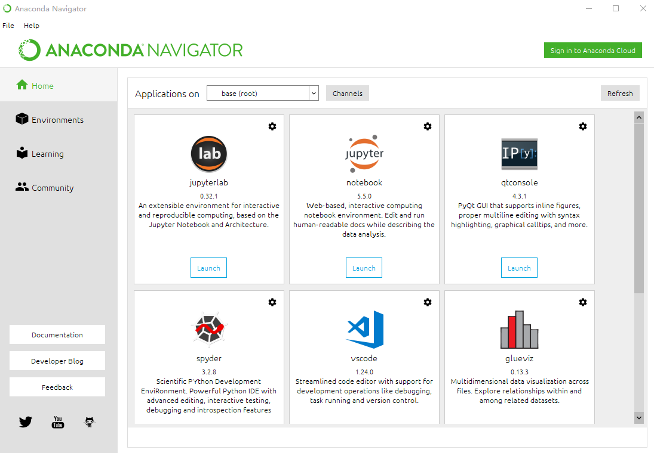
Task: Open the Channels dialog
Action: coord(348,93)
